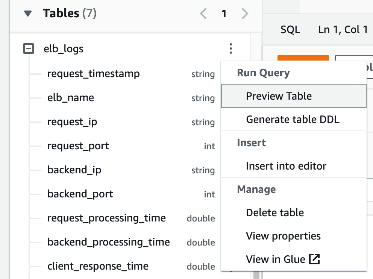Image resolution: width=373 pixels, height=279 pixels.
Task: Select Insert into editor menu entry
Action: click(x=294, y=166)
